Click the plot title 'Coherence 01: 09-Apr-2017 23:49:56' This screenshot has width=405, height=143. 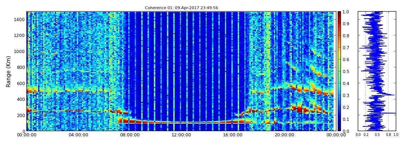click(x=181, y=8)
